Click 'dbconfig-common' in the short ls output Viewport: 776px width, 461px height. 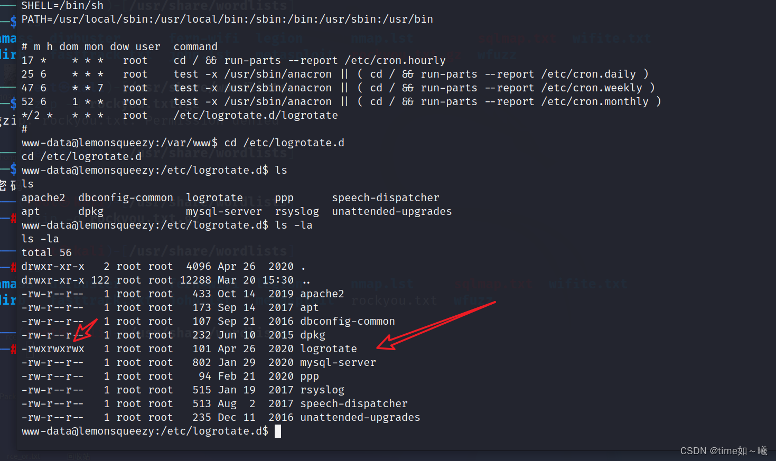pos(126,198)
